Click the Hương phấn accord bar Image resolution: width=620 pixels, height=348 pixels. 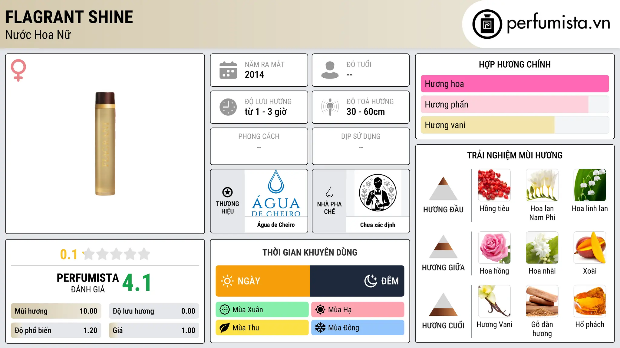[x=515, y=104]
